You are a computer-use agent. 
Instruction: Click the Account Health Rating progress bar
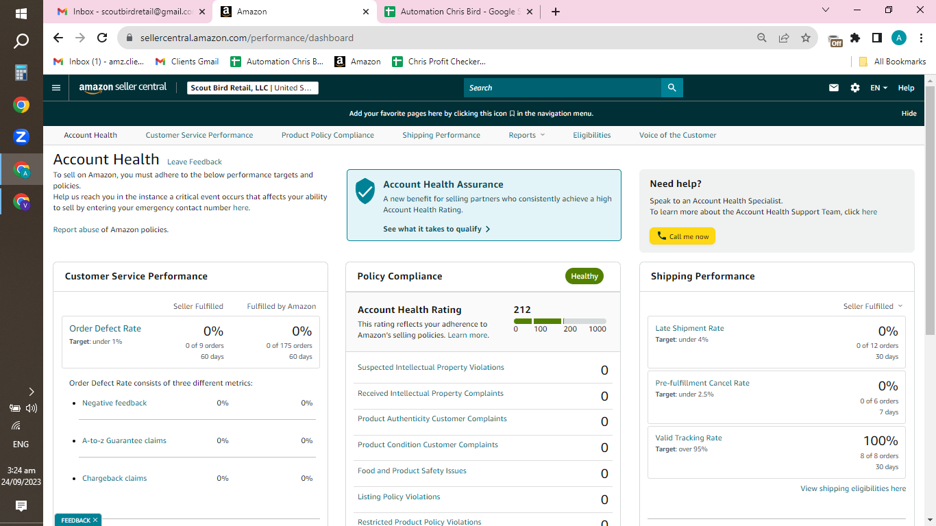point(560,321)
